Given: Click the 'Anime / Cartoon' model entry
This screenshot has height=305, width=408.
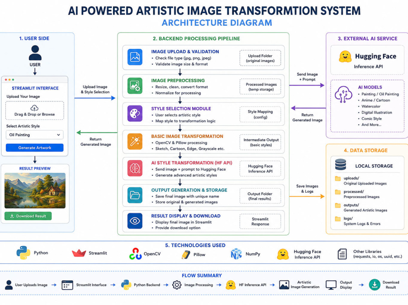Looking at the screenshot, I should point(375,100).
